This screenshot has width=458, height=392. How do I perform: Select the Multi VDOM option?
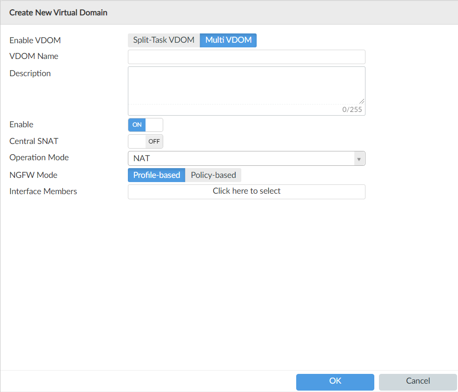[228, 40]
